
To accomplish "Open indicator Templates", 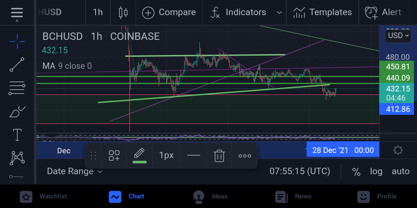I will pyautogui.click(x=322, y=13).
